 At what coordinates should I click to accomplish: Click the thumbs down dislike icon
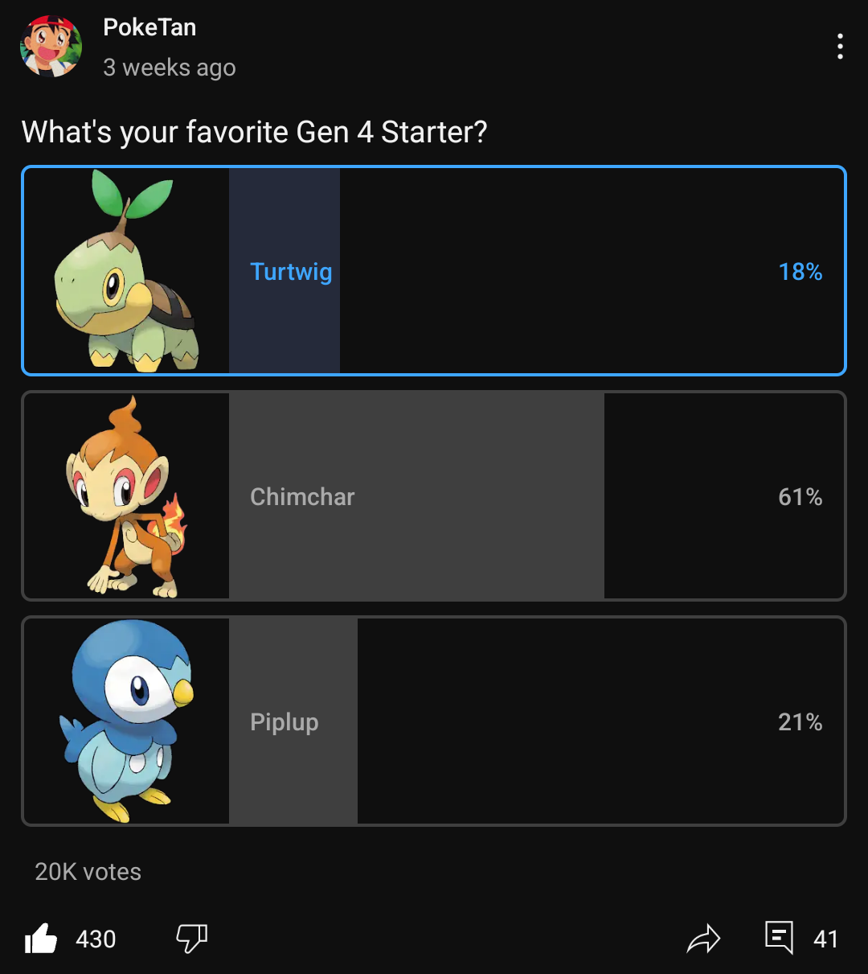pos(191,938)
